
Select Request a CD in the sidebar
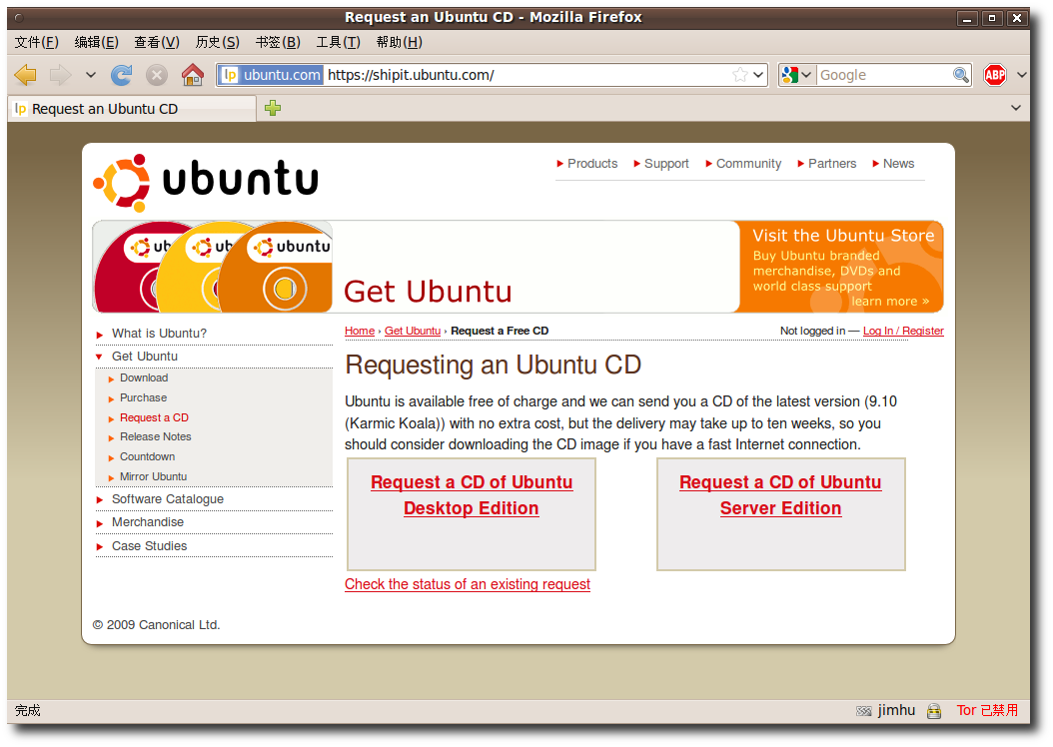(154, 417)
